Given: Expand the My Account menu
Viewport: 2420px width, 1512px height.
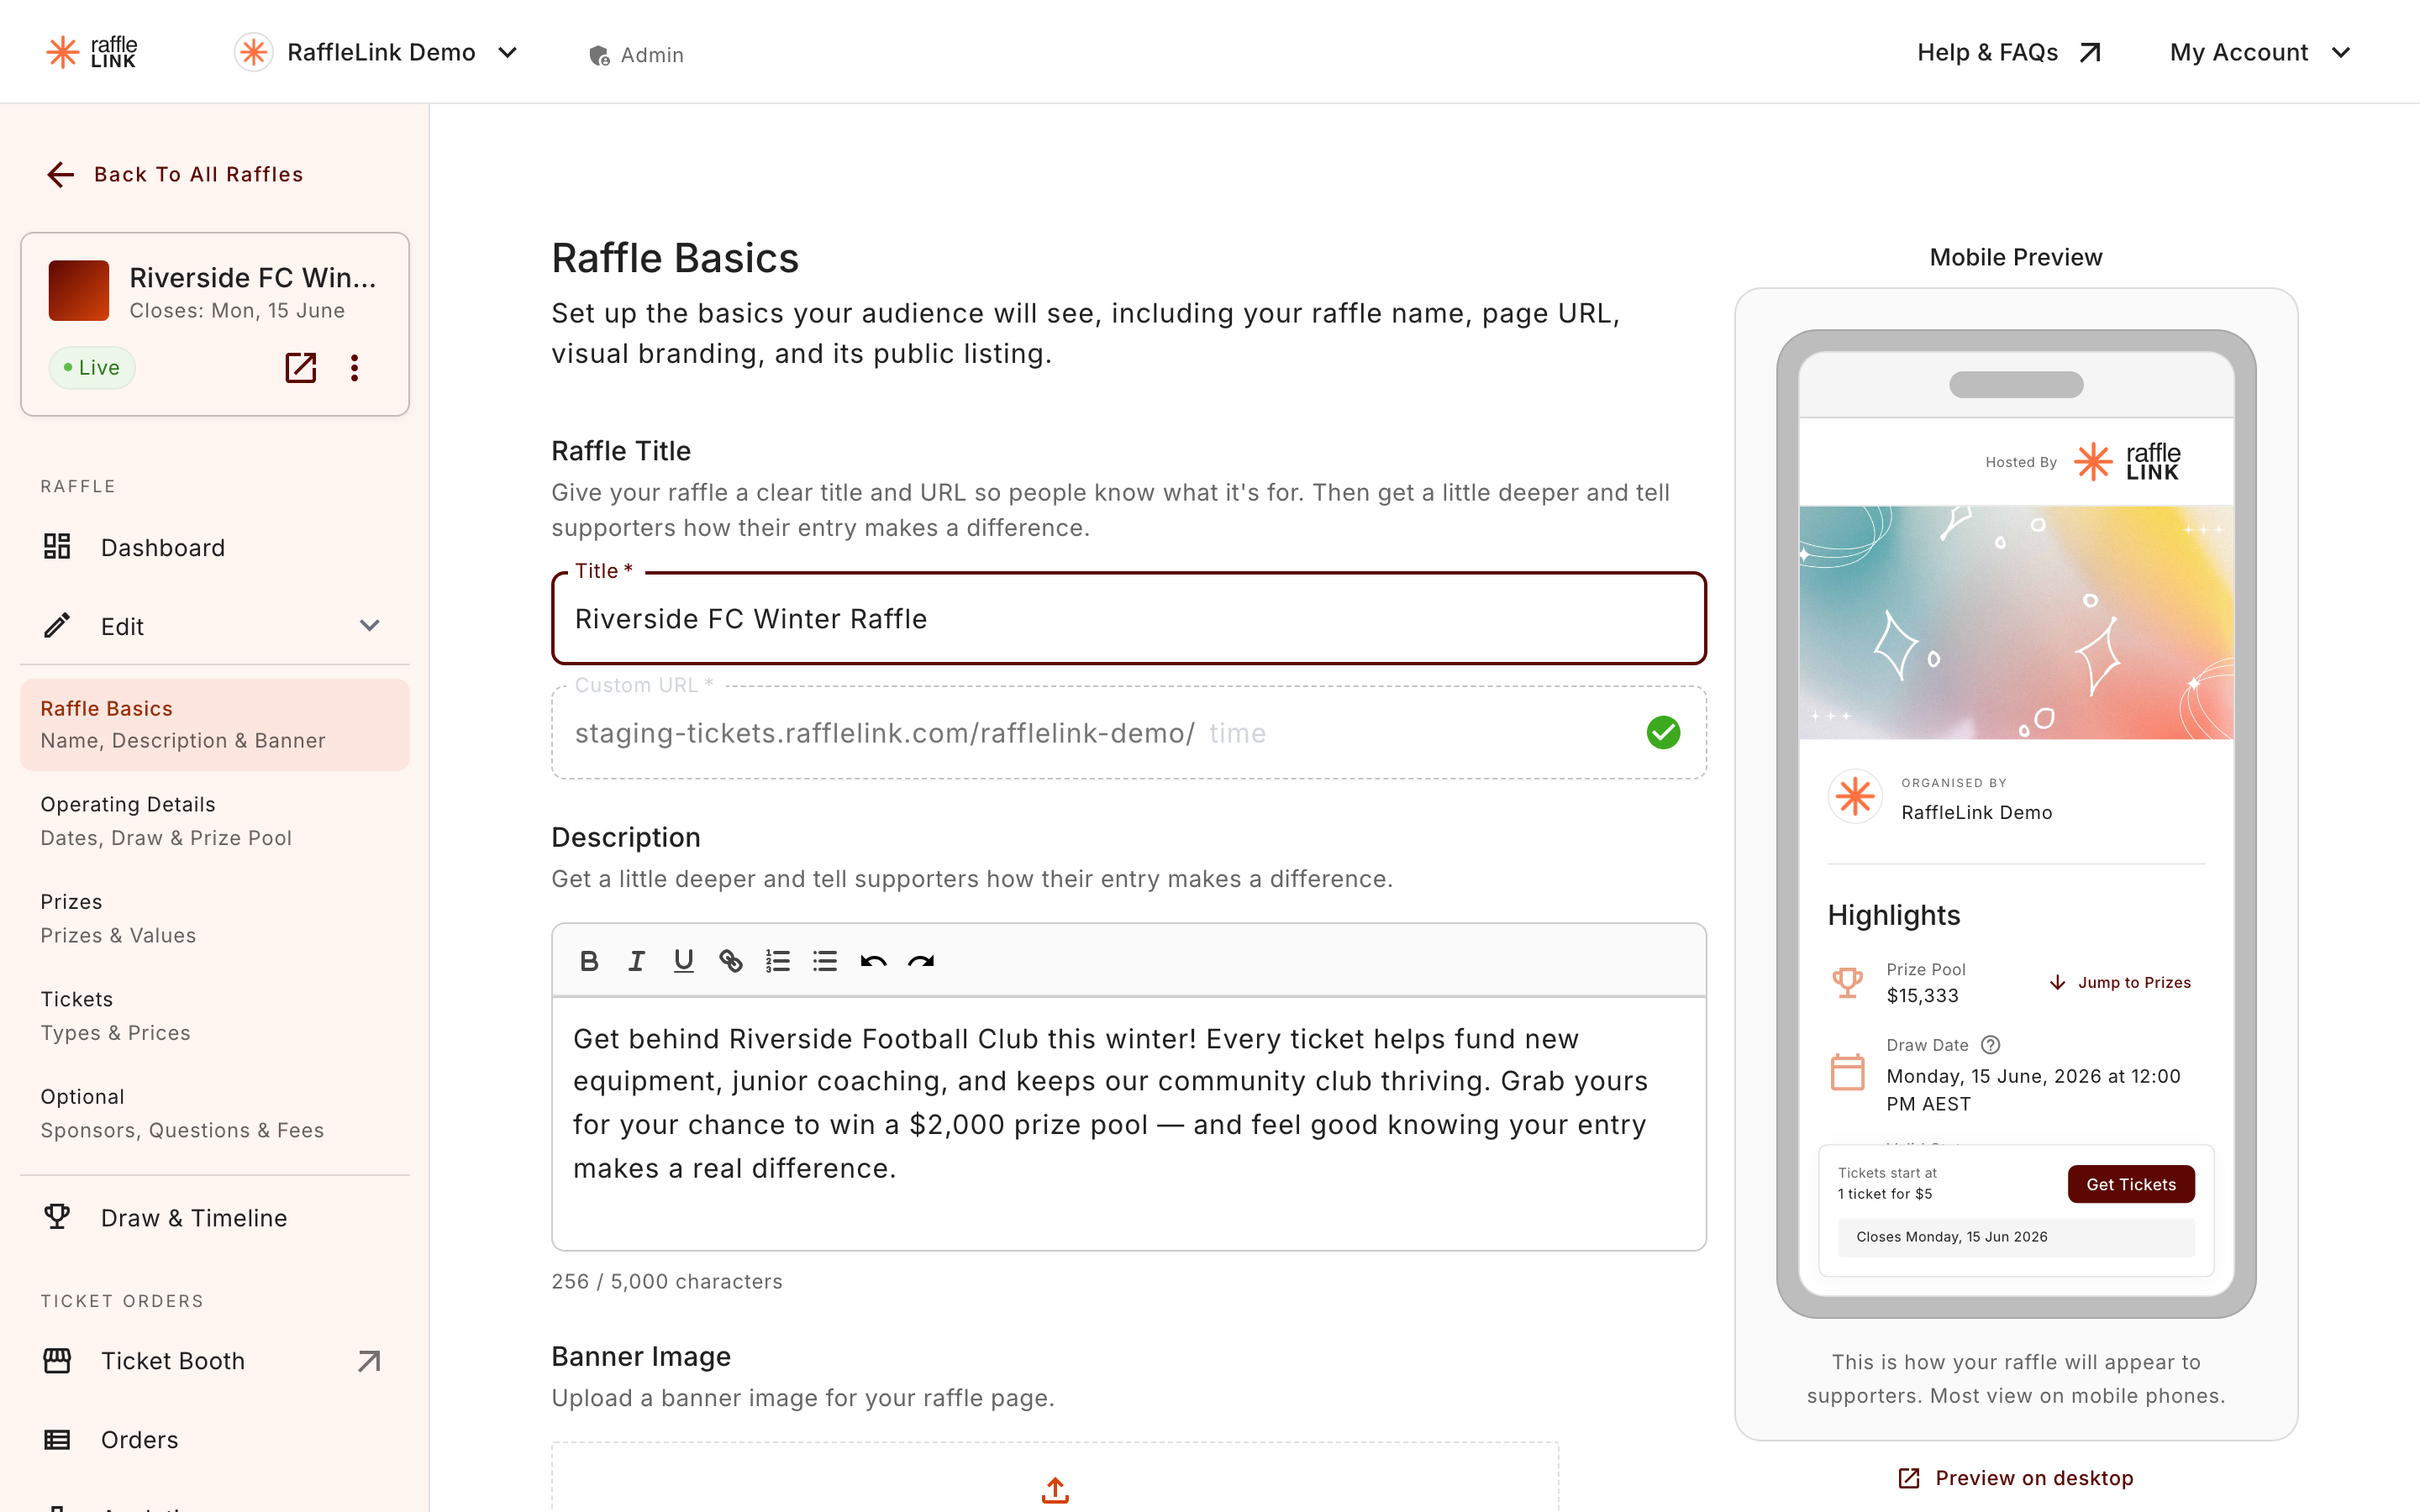Looking at the screenshot, I should (2260, 52).
